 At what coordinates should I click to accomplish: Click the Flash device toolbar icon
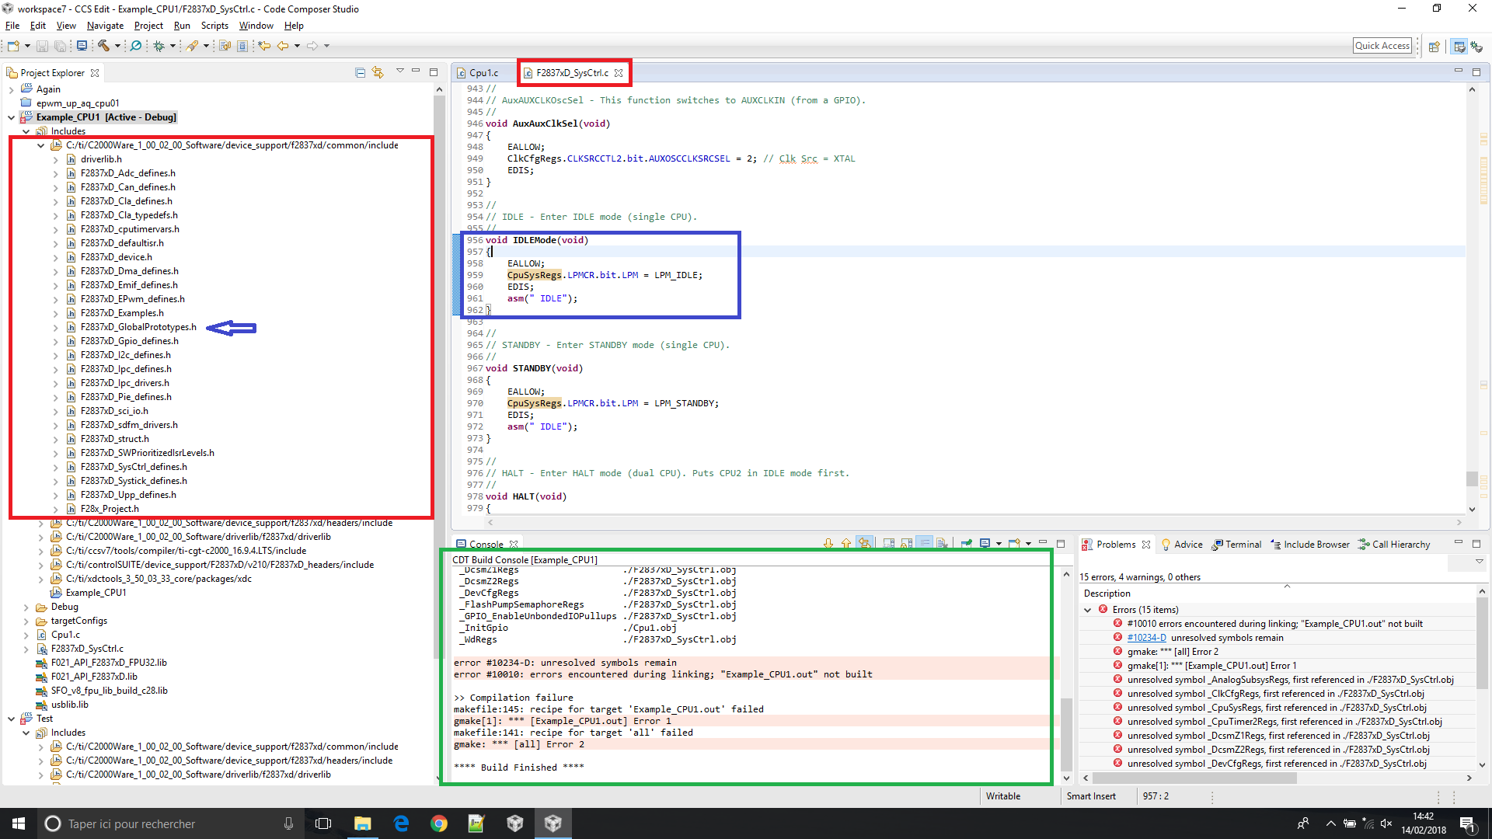[193, 46]
